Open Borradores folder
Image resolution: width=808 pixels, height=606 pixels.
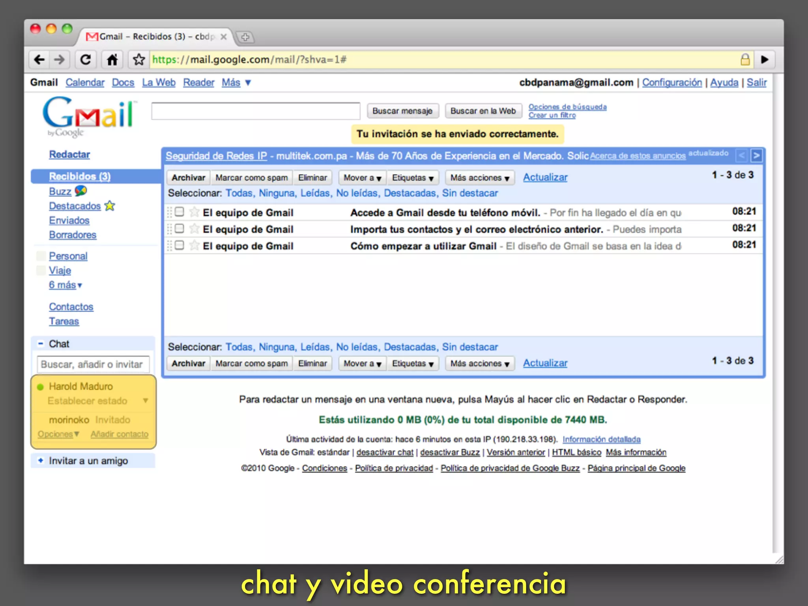(73, 235)
